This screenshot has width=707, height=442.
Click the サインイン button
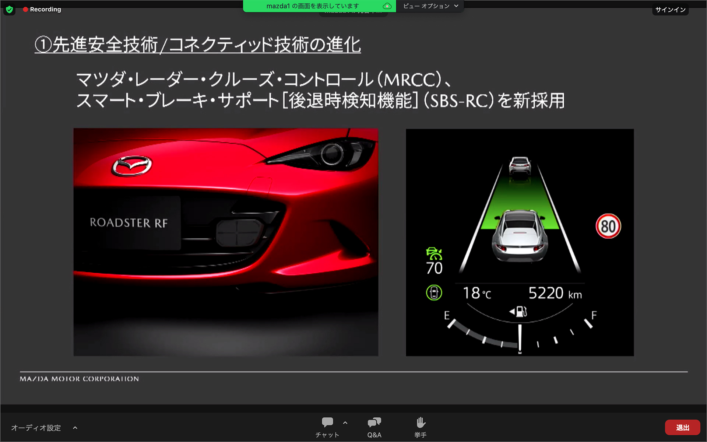[x=671, y=10]
